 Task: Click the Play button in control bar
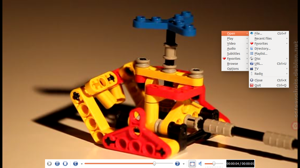click(x=49, y=164)
